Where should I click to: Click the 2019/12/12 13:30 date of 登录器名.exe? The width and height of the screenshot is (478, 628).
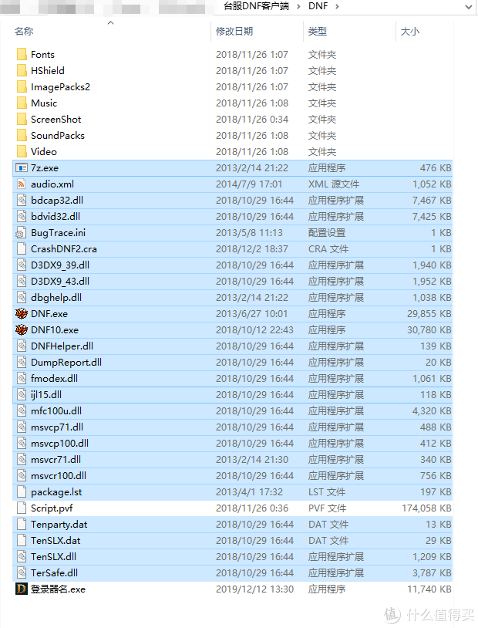click(254, 589)
